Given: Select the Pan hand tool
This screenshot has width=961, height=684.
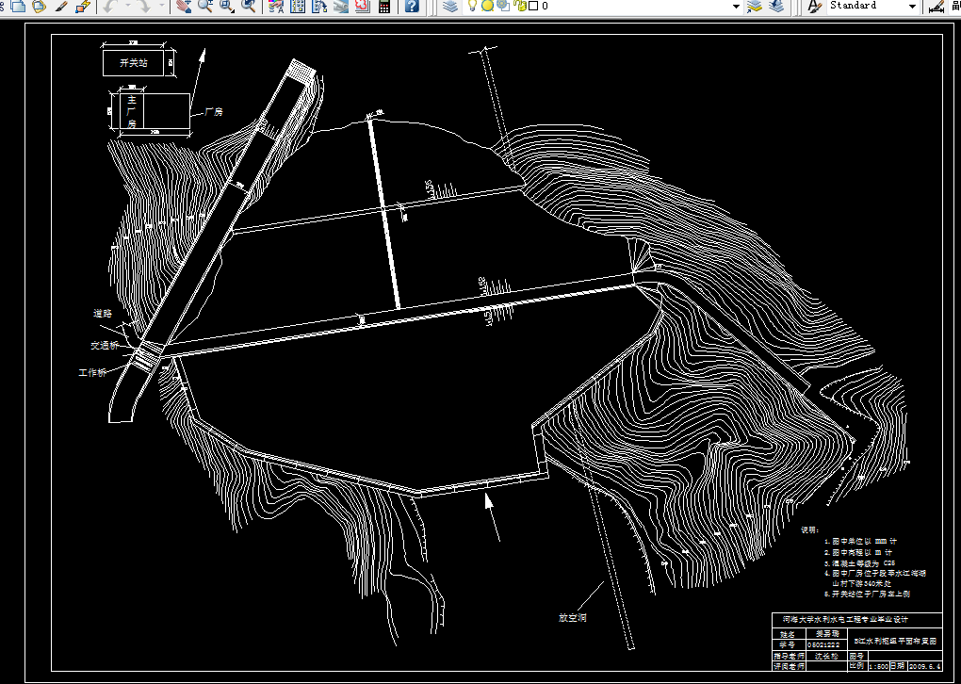Looking at the screenshot, I should tap(183, 6).
